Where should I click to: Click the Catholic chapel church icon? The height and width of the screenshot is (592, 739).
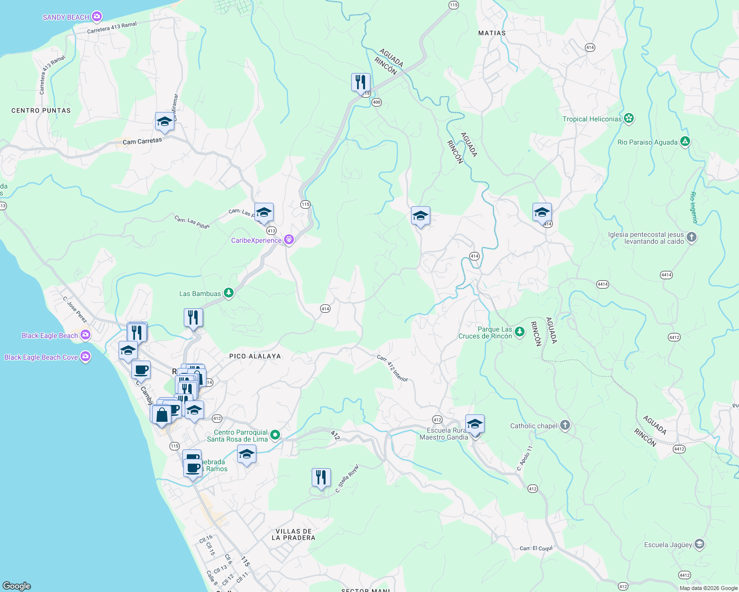click(x=565, y=425)
